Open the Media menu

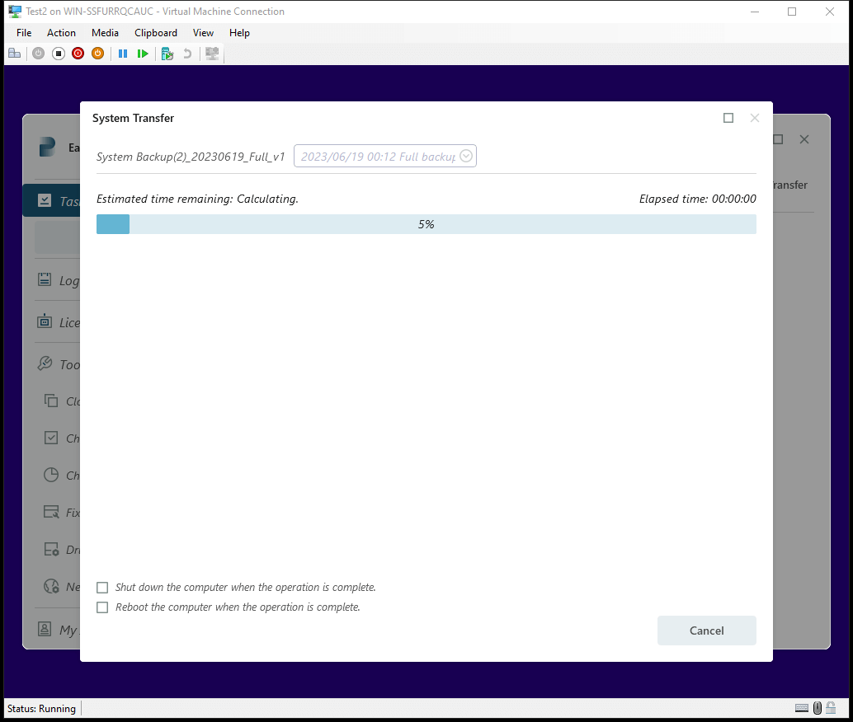click(105, 33)
